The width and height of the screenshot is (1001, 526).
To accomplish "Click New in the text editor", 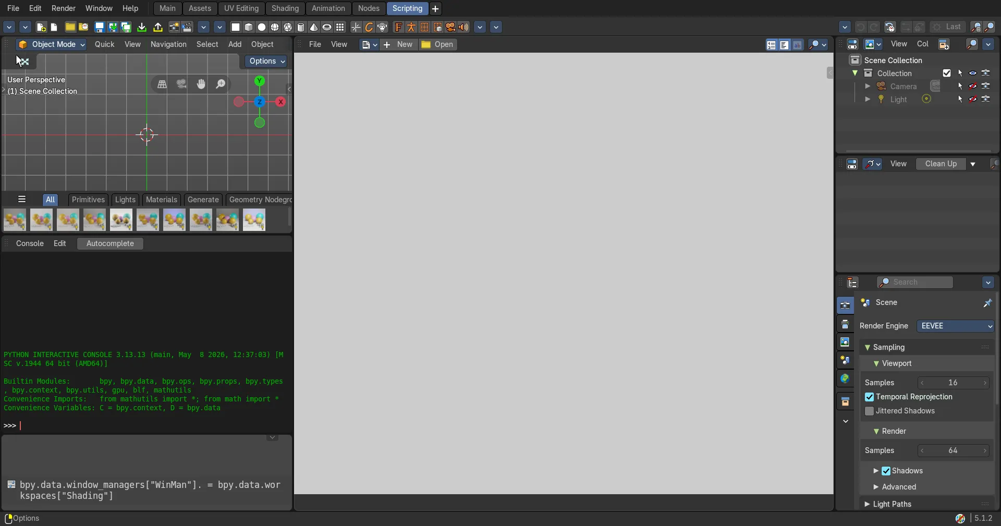I will (399, 44).
